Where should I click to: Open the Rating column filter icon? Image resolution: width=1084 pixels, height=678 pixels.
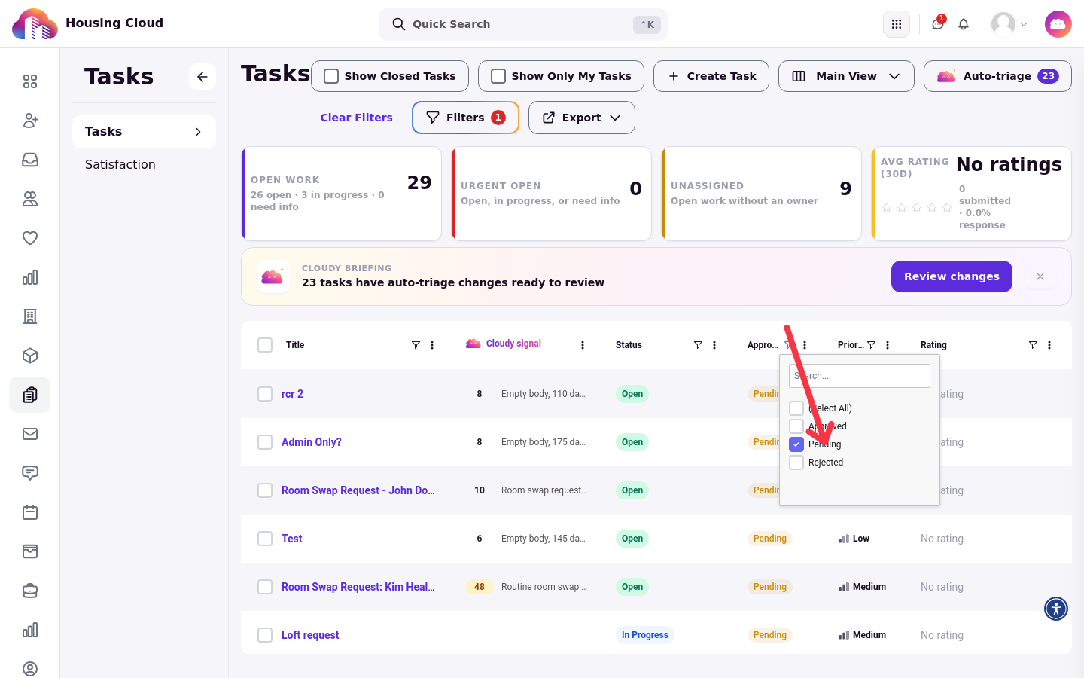(x=1033, y=345)
